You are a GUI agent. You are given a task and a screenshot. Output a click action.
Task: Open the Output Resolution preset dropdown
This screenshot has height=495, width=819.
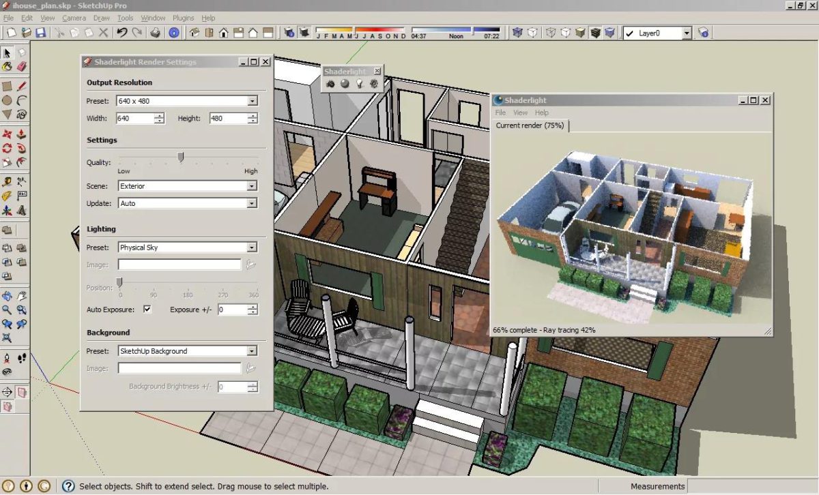point(252,100)
